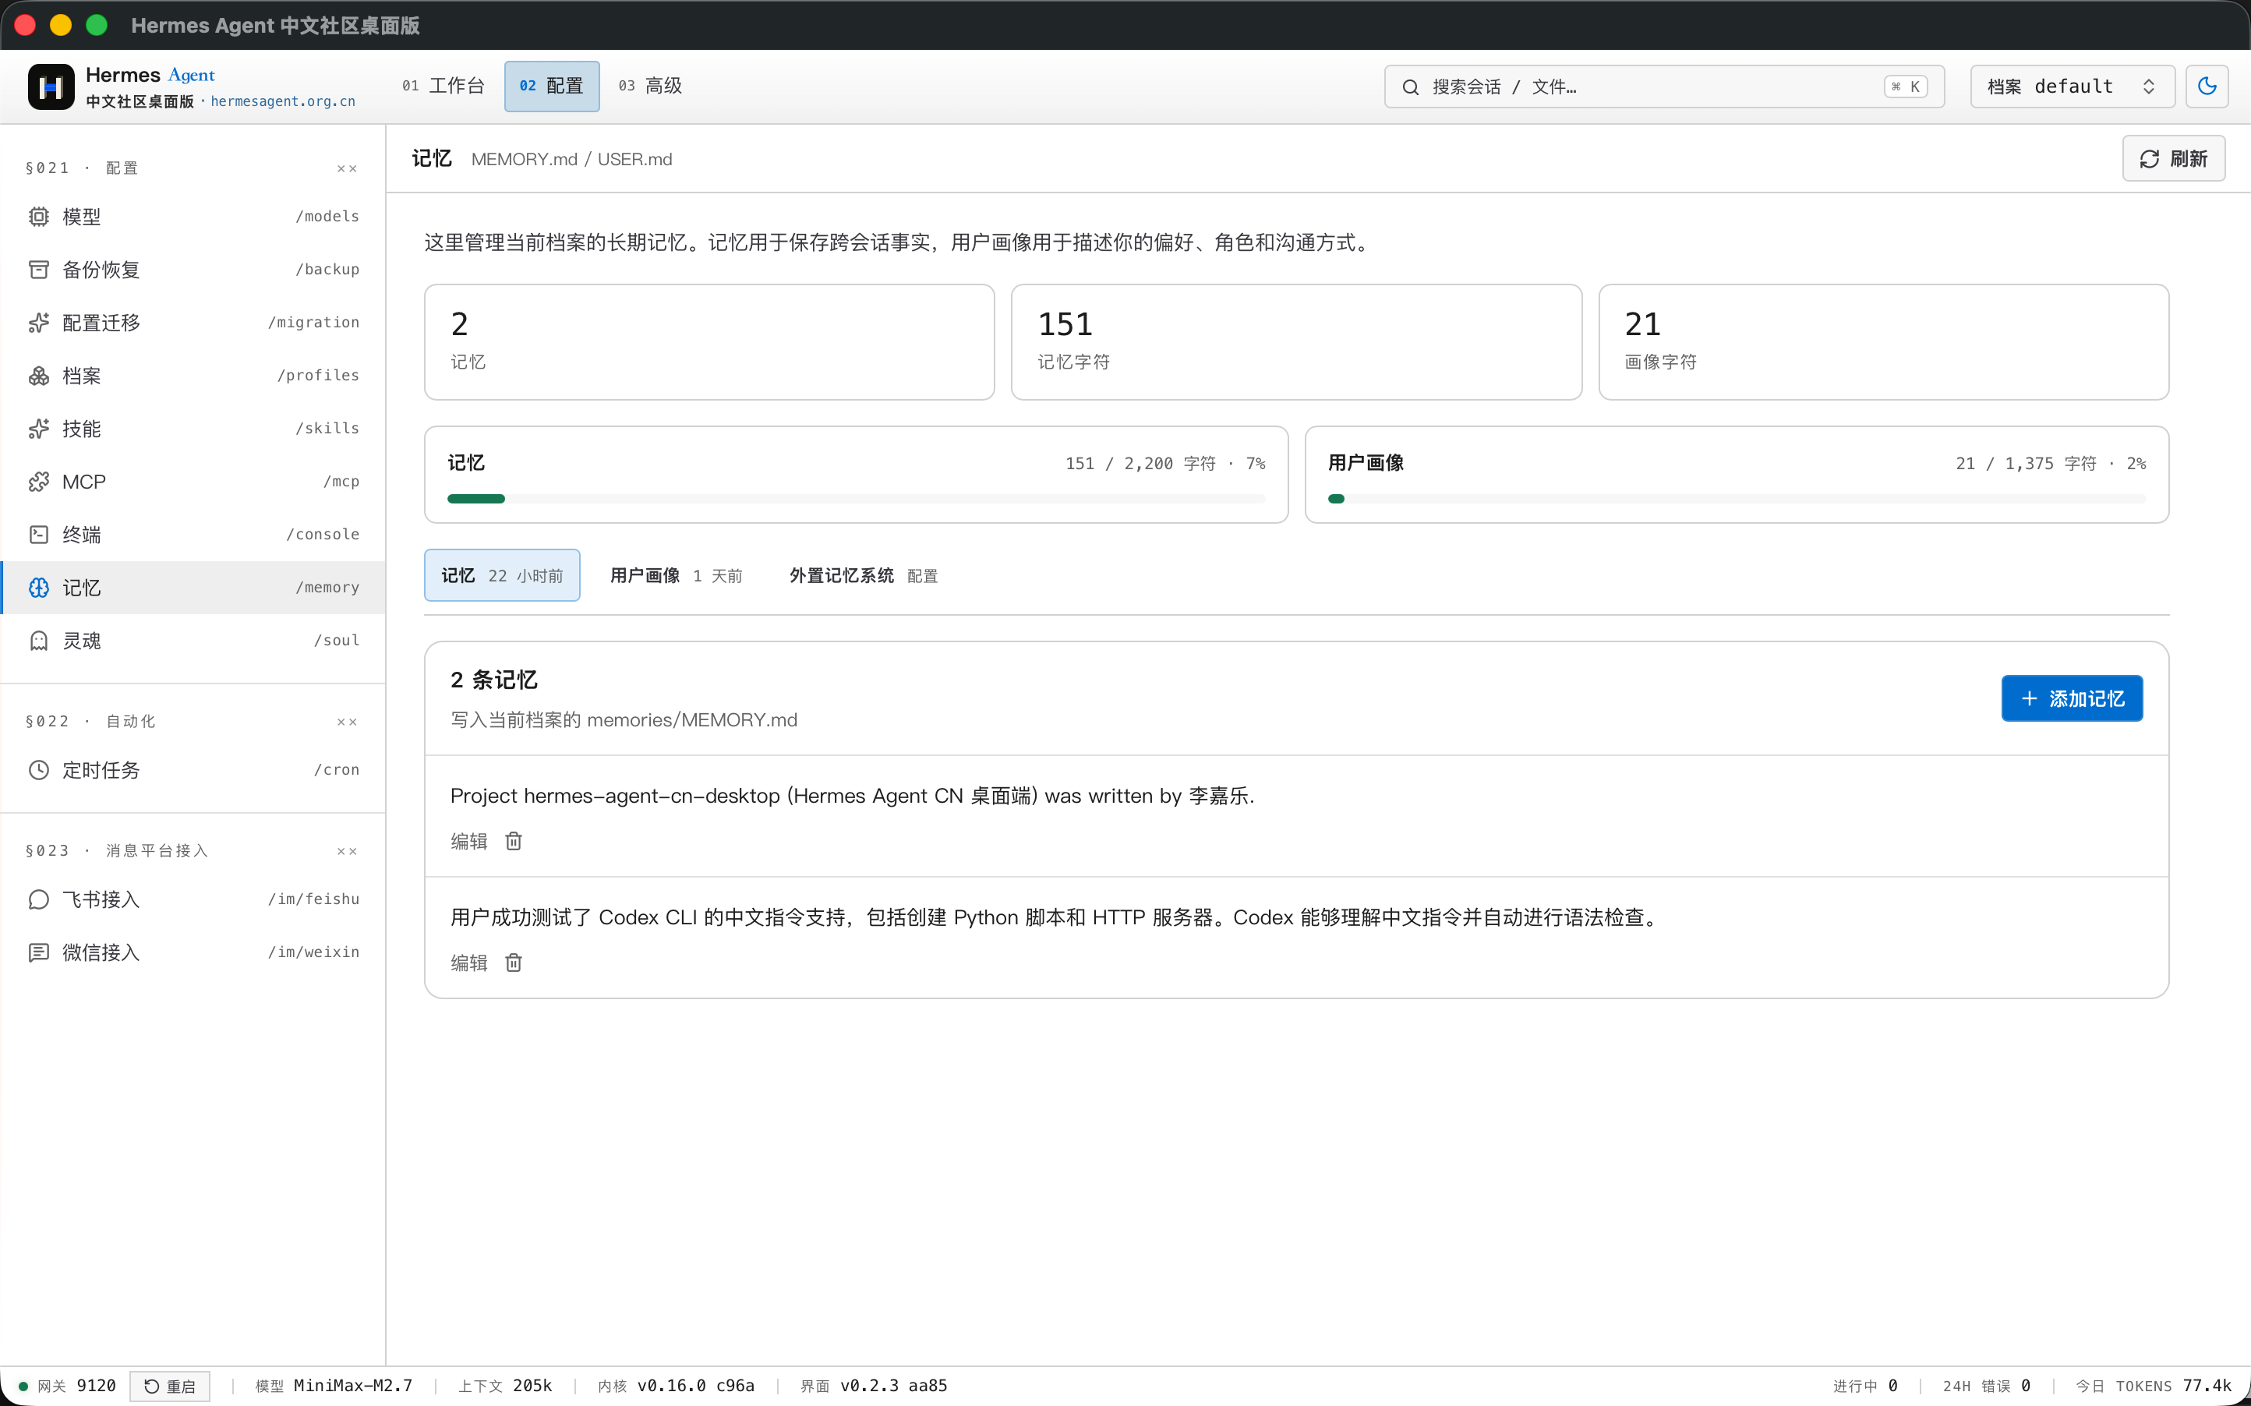
Task: Open the 微信接入 message icon
Action: click(x=38, y=952)
